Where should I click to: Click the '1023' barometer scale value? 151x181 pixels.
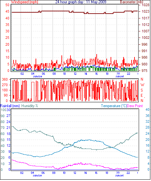[146, 11]
